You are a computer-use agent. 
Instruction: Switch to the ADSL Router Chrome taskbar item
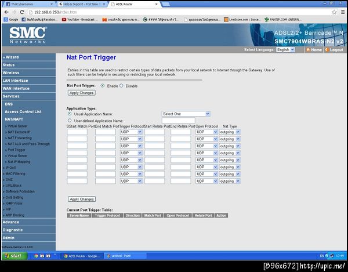pyautogui.click(x=82, y=256)
